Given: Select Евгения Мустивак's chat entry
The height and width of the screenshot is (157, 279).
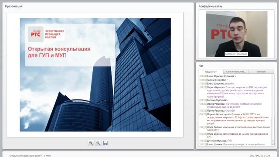Looking at the screenshot, I should (214, 100).
